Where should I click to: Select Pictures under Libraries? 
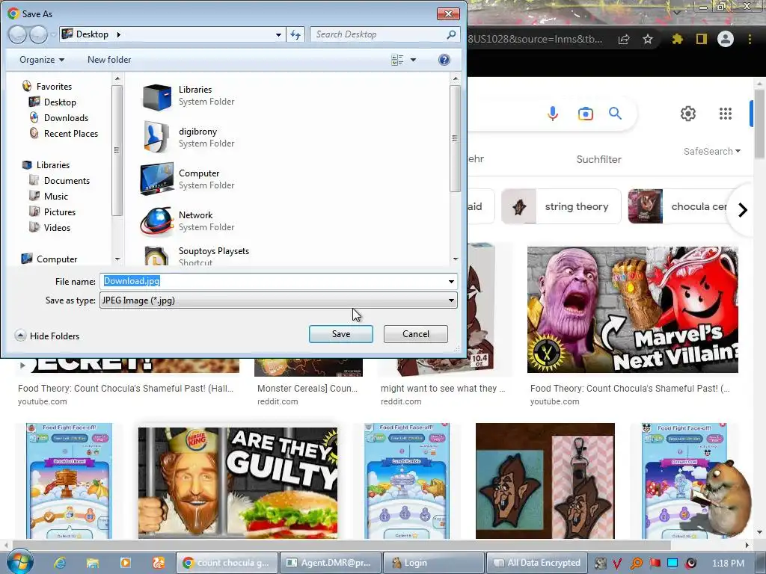click(x=60, y=212)
